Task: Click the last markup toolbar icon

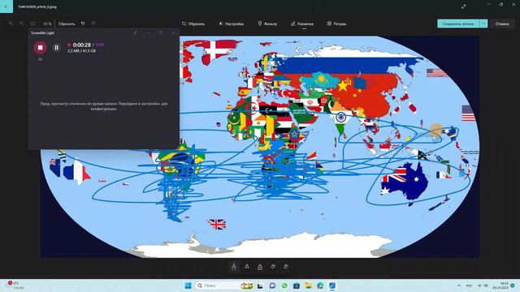Action: (x=286, y=267)
